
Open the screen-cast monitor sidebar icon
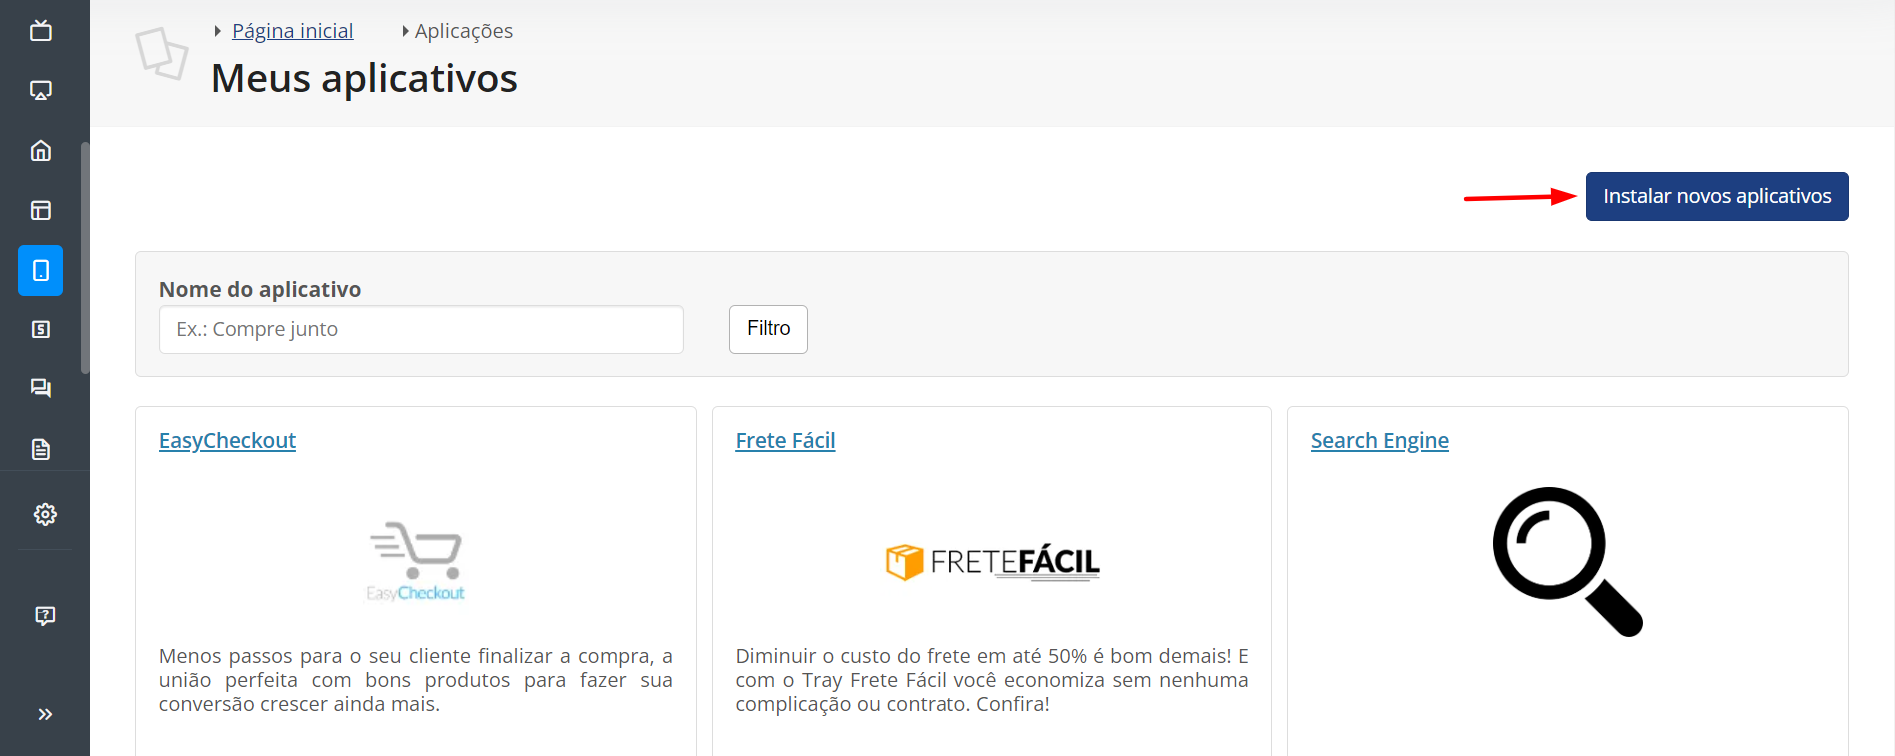pyautogui.click(x=41, y=91)
